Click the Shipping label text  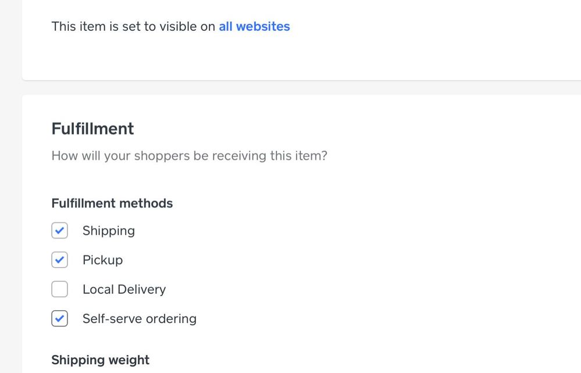tap(109, 230)
